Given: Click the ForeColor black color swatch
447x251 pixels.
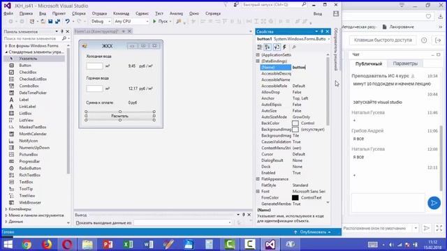Looking at the screenshot, I should (295, 197).
